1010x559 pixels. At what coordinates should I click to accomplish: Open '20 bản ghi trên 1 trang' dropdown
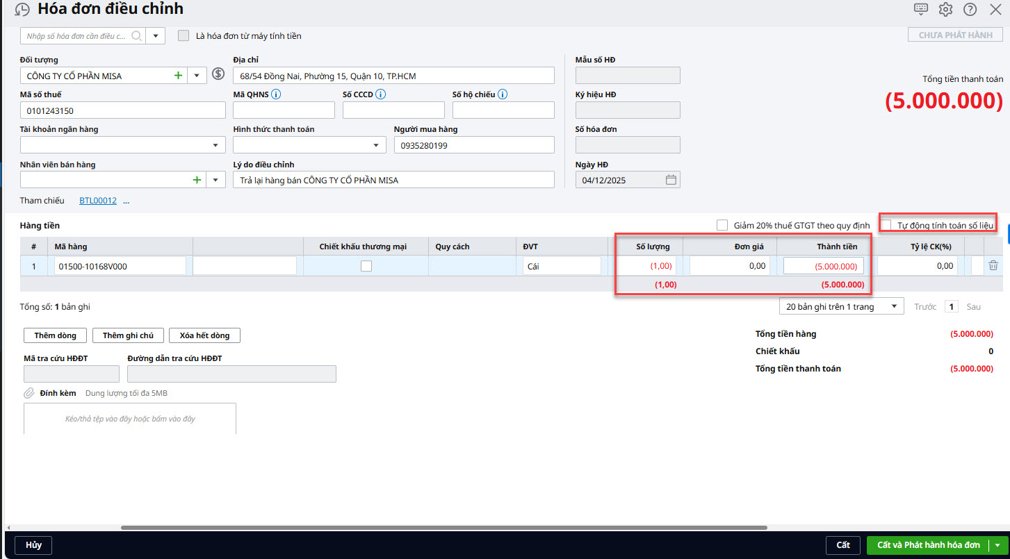coord(893,307)
